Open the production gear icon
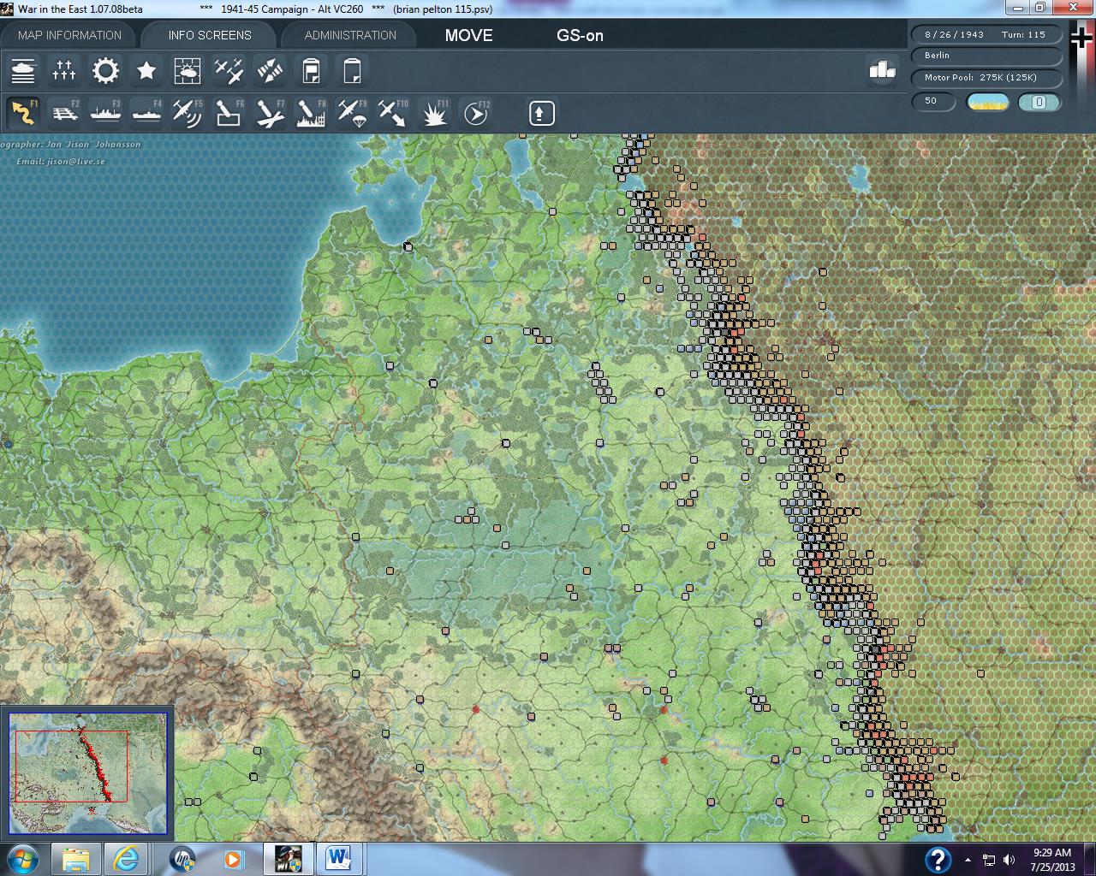This screenshot has width=1096, height=876. [105, 70]
